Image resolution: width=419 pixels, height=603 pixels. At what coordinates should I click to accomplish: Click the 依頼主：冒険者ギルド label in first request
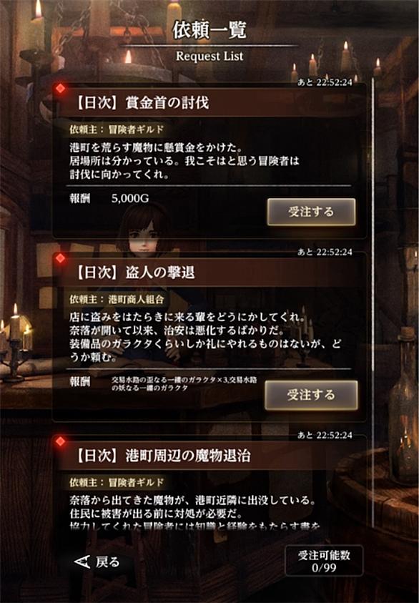[117, 129]
